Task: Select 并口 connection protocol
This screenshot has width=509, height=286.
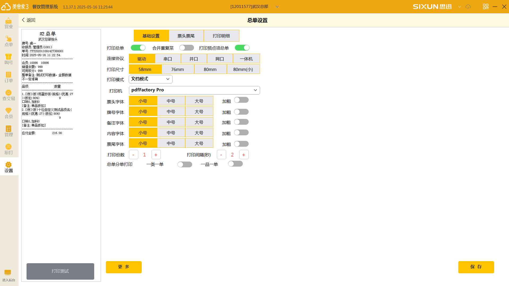Action: point(194,59)
